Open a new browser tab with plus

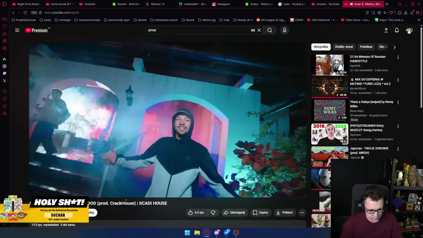(387, 4)
